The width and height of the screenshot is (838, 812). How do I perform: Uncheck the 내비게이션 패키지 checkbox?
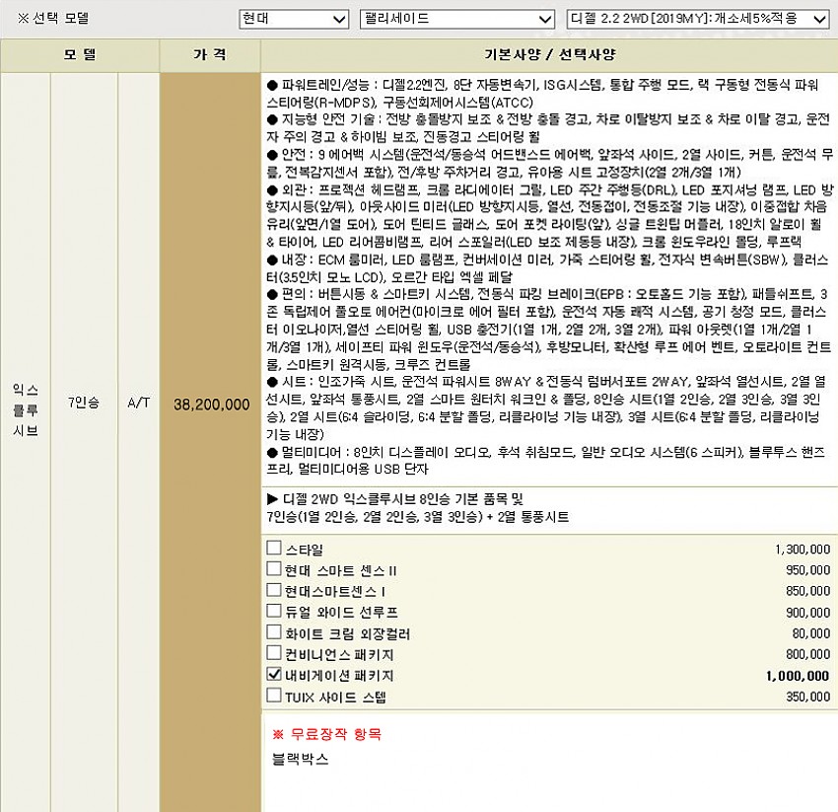(x=274, y=676)
